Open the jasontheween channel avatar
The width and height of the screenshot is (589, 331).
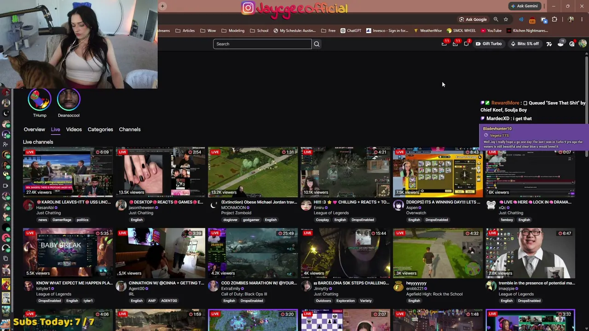(121, 205)
